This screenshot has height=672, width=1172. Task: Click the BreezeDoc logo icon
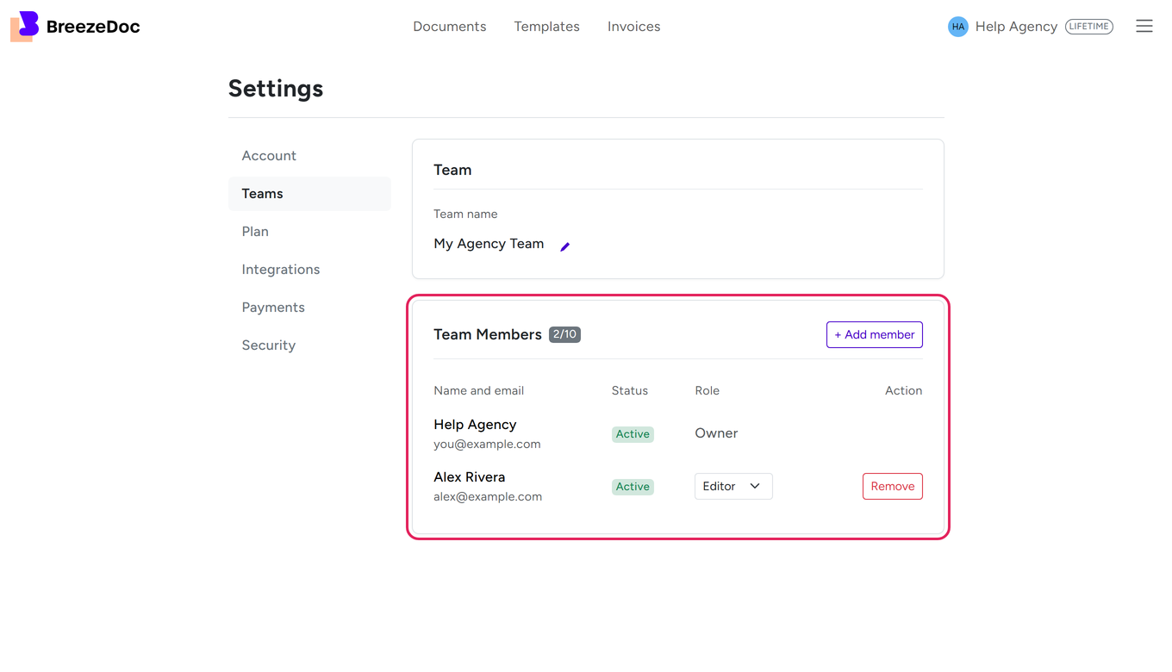click(25, 27)
